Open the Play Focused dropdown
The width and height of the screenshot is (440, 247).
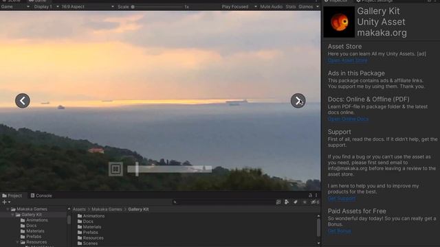click(x=239, y=7)
